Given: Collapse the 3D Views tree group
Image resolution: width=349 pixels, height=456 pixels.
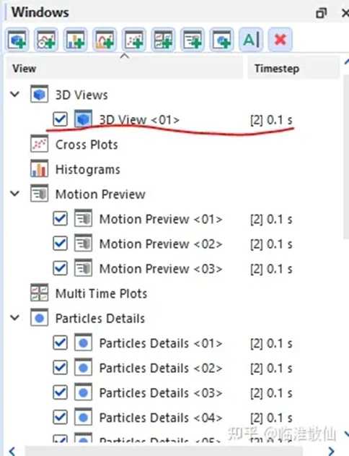Looking at the screenshot, I should [15, 94].
